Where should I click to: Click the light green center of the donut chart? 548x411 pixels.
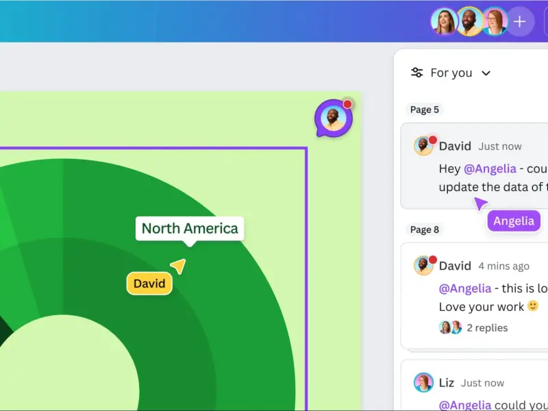click(63, 365)
